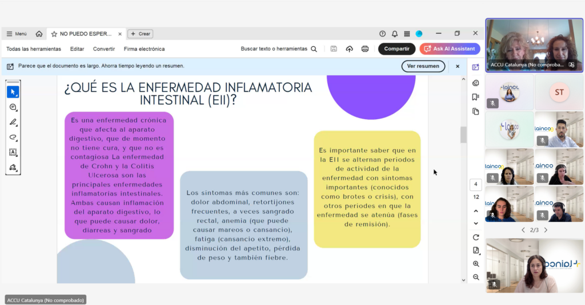
Task: Go to previous participant page arrow
Action: point(523,230)
